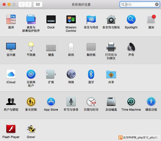Image resolution: width=161 pixels, height=141 pixels.
Task: Click the Show All grid button
Action: 38,5
